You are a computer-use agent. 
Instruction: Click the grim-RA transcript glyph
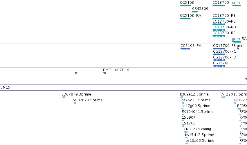tap(236, 42)
